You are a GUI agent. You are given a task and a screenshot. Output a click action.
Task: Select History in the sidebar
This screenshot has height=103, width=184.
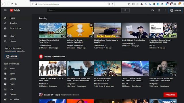(x=13, y=41)
